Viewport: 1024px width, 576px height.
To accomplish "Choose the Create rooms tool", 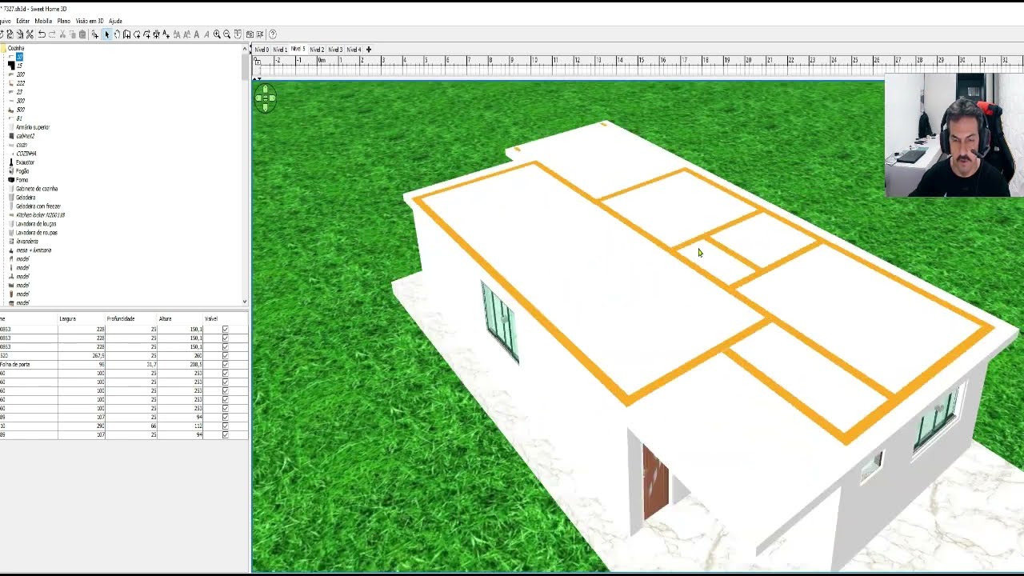I will tap(137, 34).
